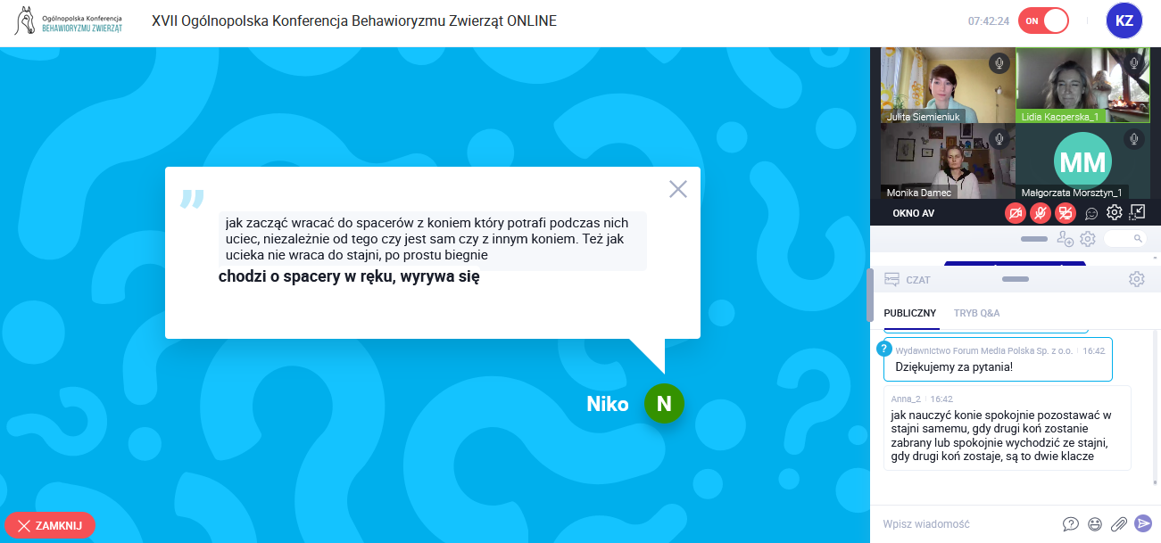Click the question mark badge on the message
1161x543 pixels.
[x=884, y=349]
